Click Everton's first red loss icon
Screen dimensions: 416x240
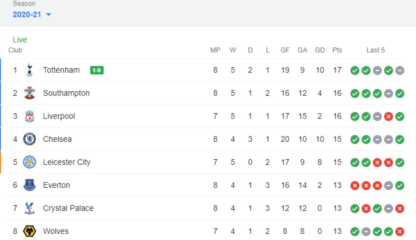click(x=355, y=186)
